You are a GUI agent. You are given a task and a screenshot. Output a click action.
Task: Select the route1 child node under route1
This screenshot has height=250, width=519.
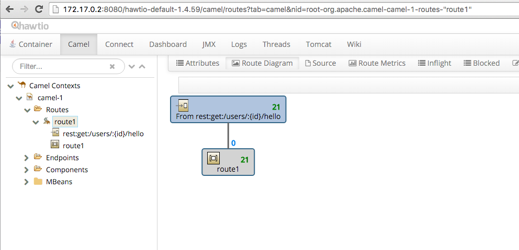click(73, 146)
